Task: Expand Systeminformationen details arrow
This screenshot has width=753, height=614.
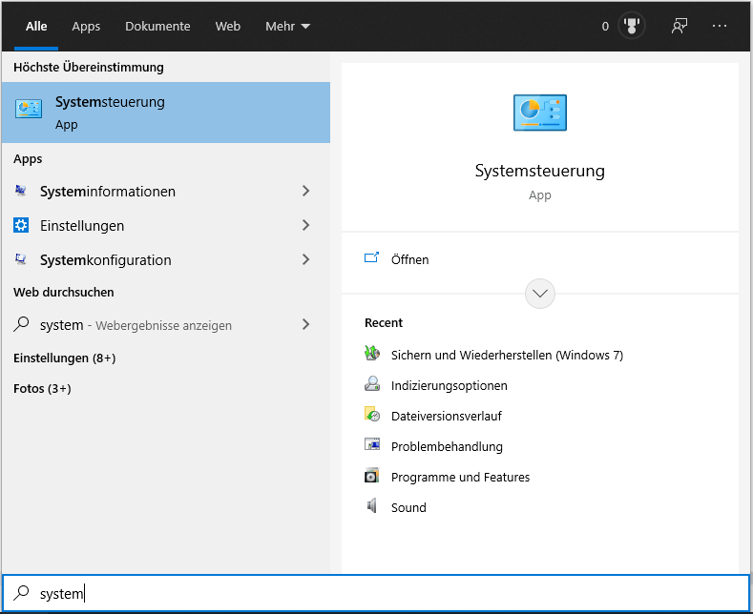Action: pos(305,192)
